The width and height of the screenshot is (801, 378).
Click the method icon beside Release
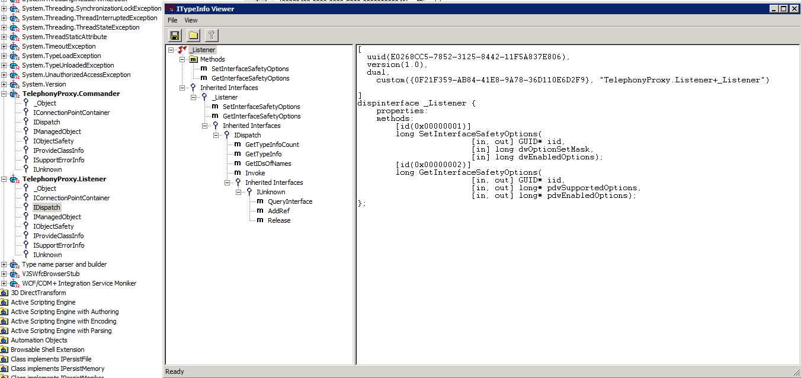click(260, 220)
